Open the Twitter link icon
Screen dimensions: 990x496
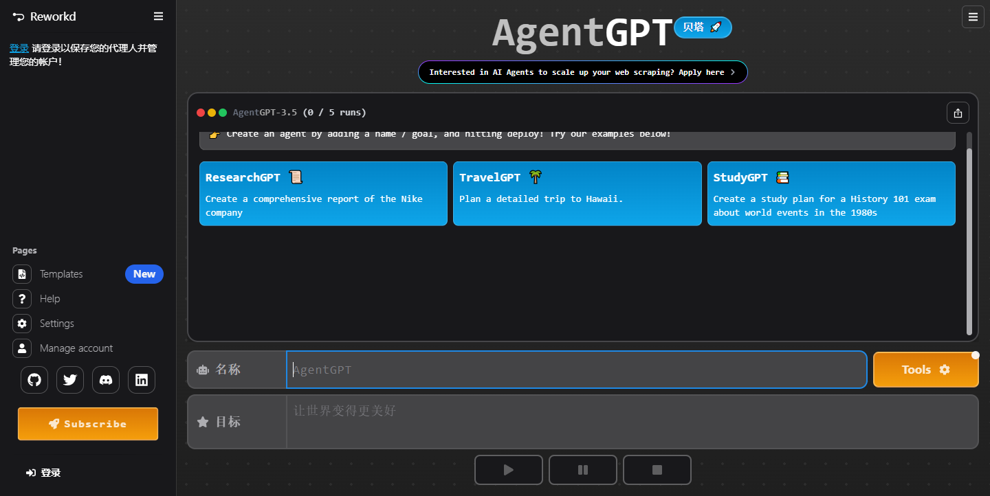70,380
